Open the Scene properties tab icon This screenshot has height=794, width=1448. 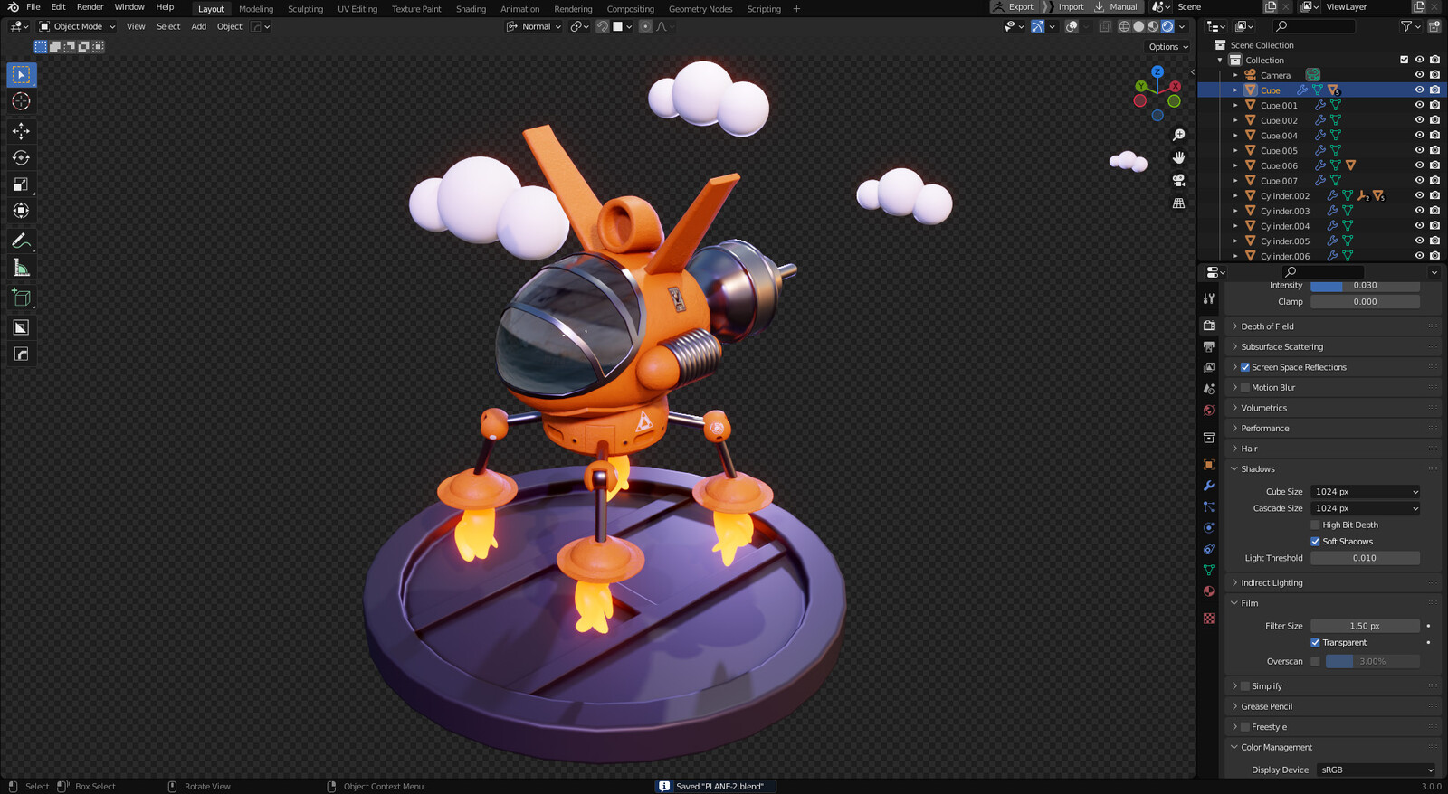1209,389
